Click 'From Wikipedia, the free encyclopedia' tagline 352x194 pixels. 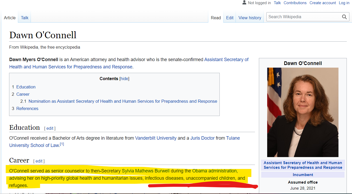coord(45,47)
